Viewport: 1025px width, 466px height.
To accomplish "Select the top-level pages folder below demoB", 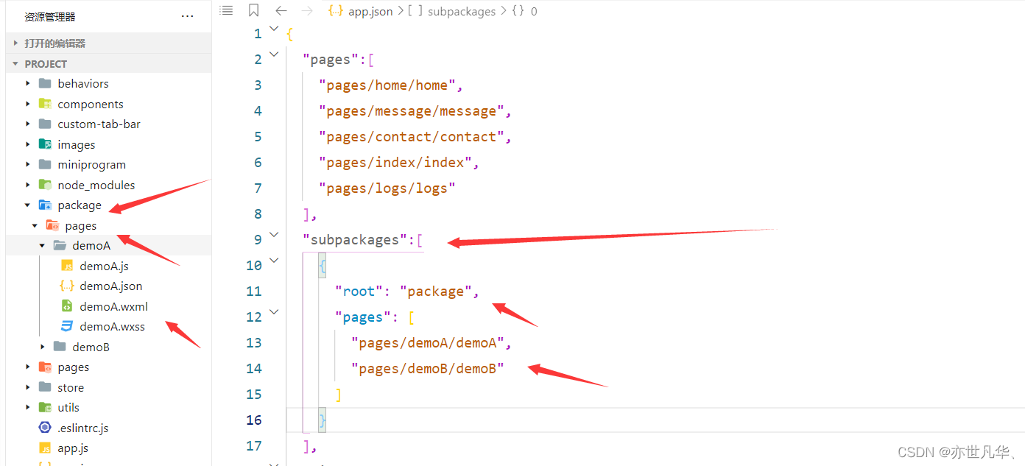I will pos(73,367).
